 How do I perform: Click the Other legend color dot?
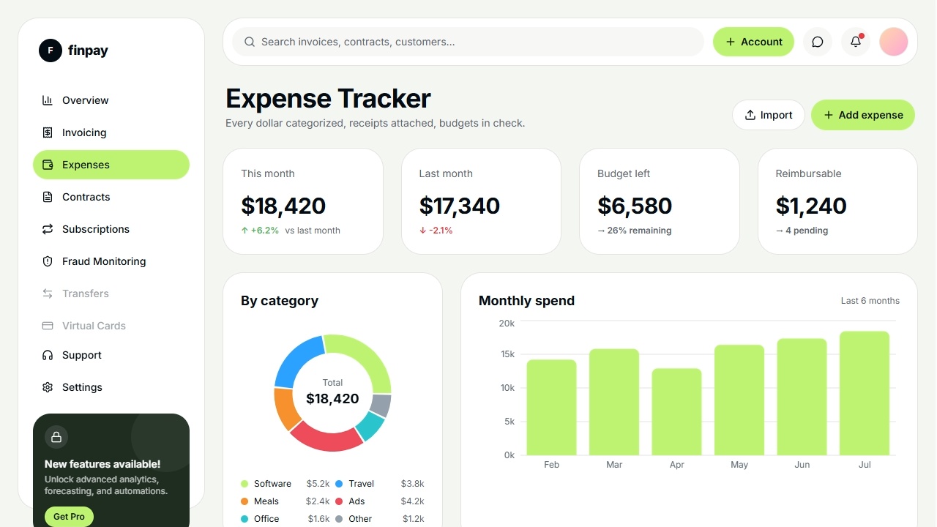coord(339,519)
